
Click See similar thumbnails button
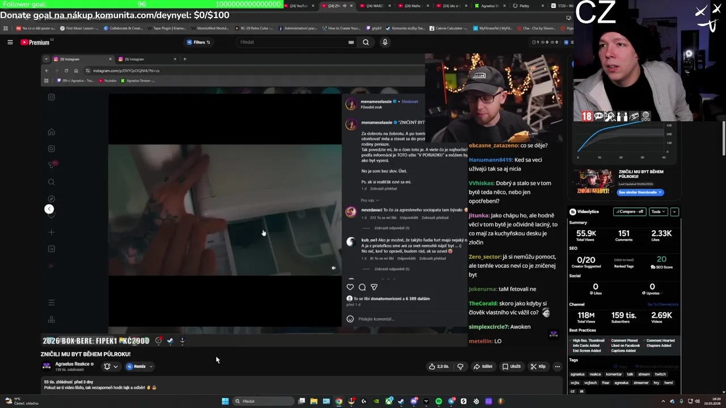click(640, 192)
